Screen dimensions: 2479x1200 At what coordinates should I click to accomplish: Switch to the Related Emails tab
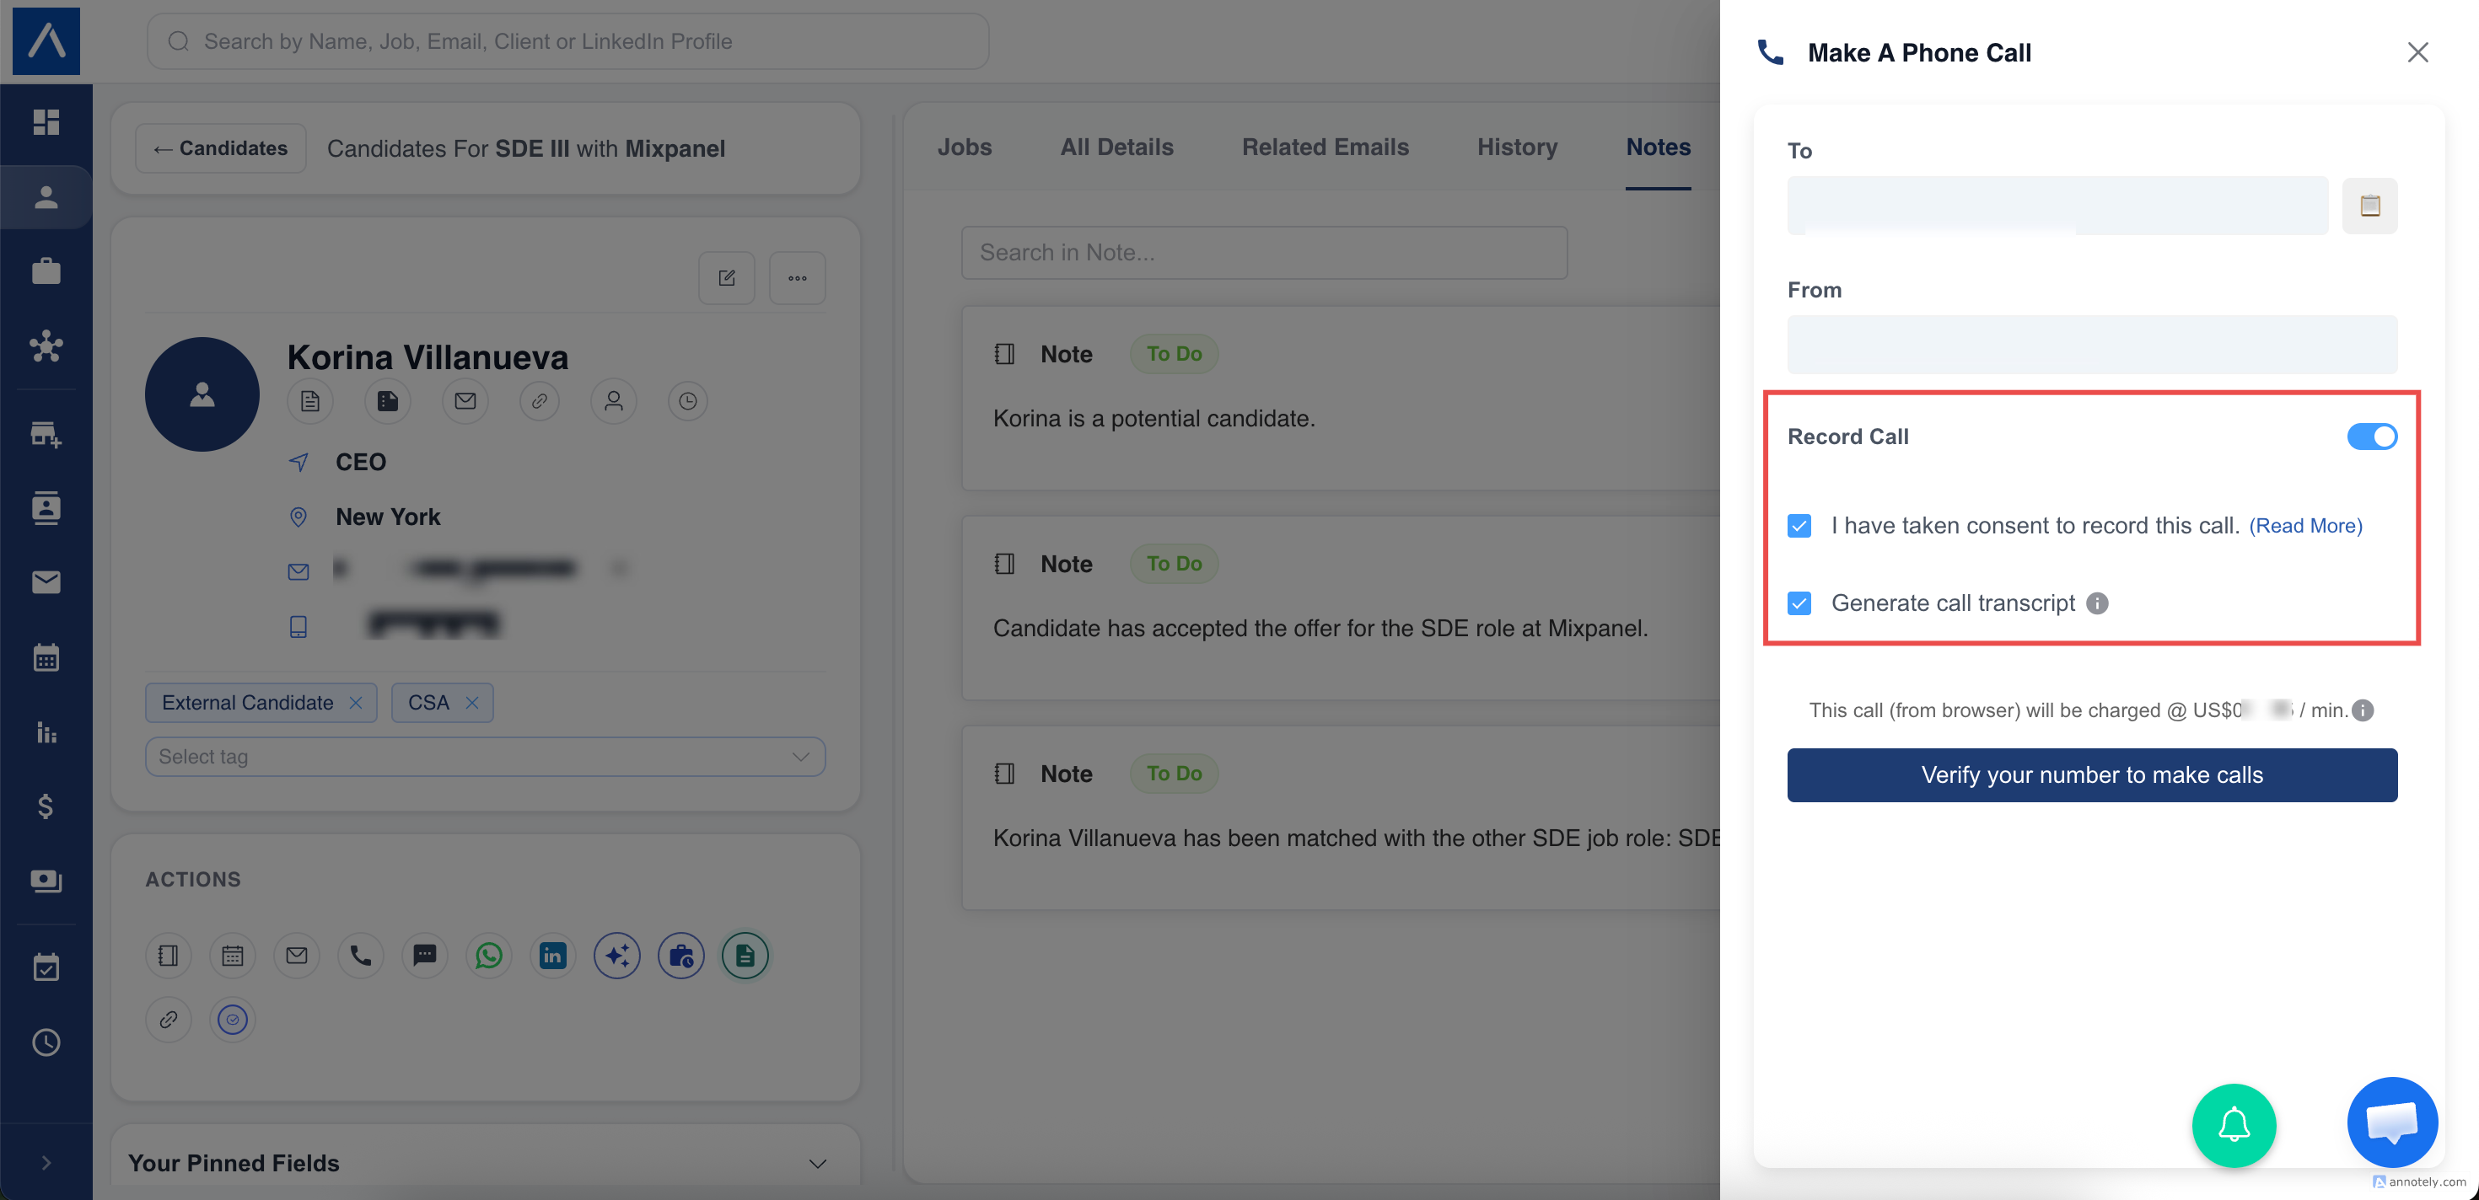pos(1326,147)
